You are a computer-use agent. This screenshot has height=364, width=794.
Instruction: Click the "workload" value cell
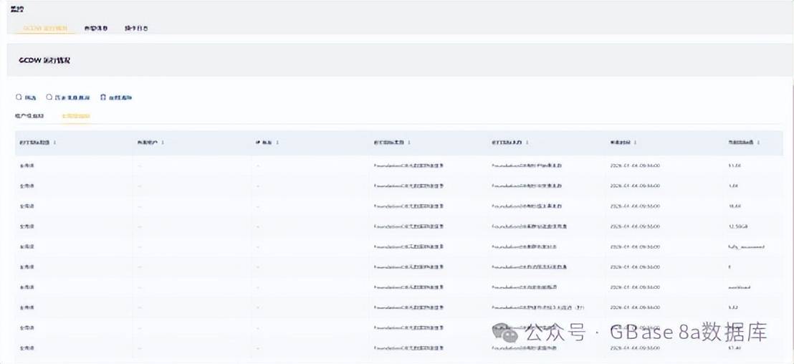coord(739,287)
